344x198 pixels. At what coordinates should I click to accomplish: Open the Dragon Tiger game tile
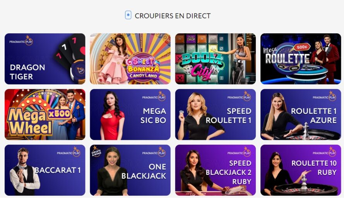tap(45, 59)
